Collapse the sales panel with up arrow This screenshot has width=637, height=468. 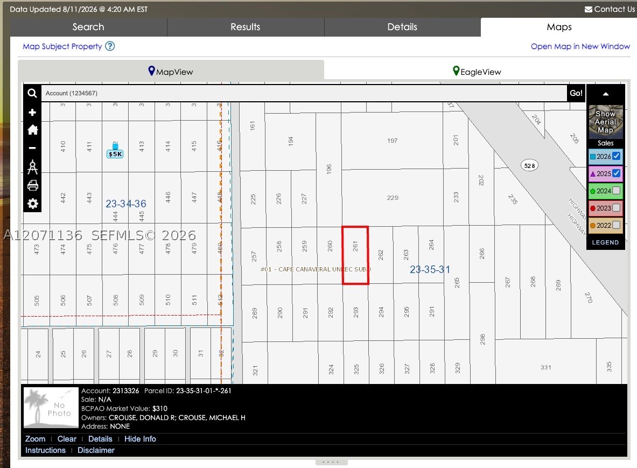click(x=605, y=94)
